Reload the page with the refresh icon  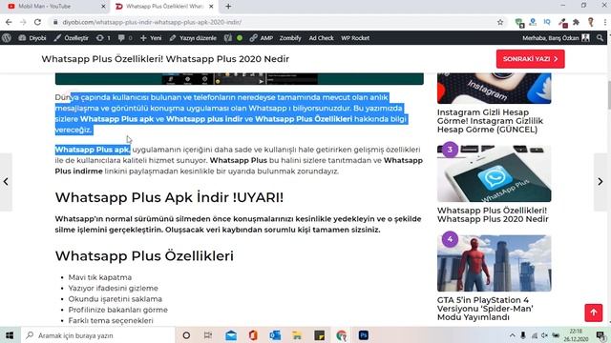coord(37,22)
